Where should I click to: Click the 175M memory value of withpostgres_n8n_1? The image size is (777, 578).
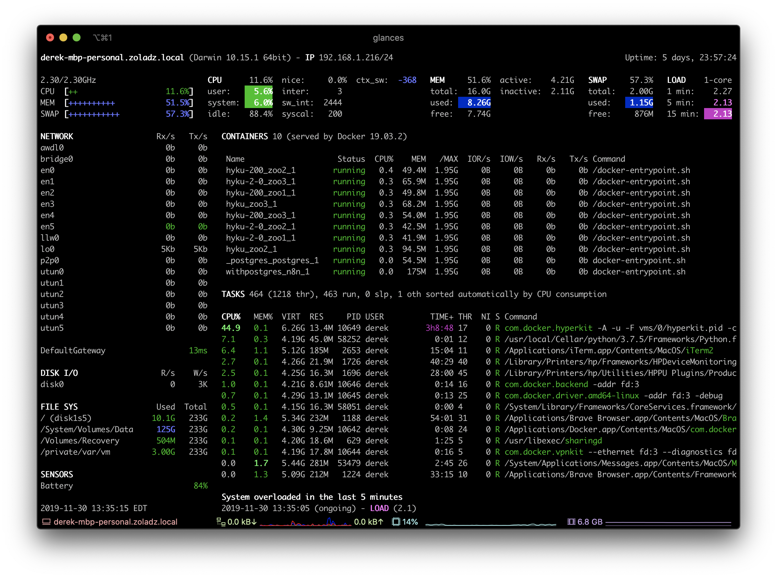pos(416,272)
